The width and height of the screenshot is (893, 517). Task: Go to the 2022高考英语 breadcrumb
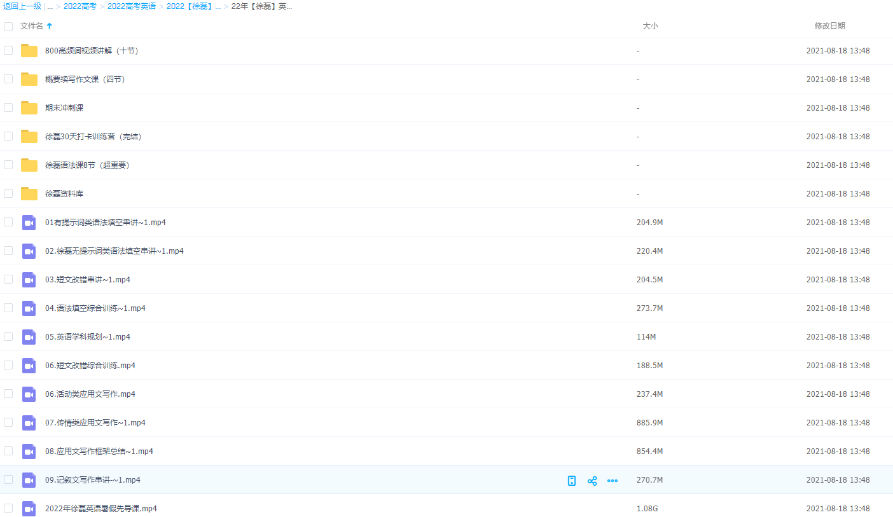131,6
